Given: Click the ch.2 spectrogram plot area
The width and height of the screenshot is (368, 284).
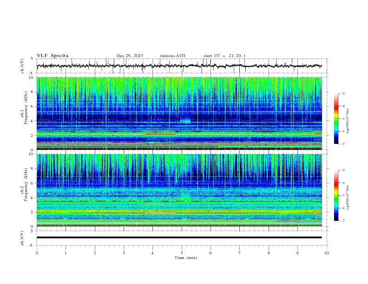Looking at the screenshot, I should pyautogui.click(x=179, y=190).
